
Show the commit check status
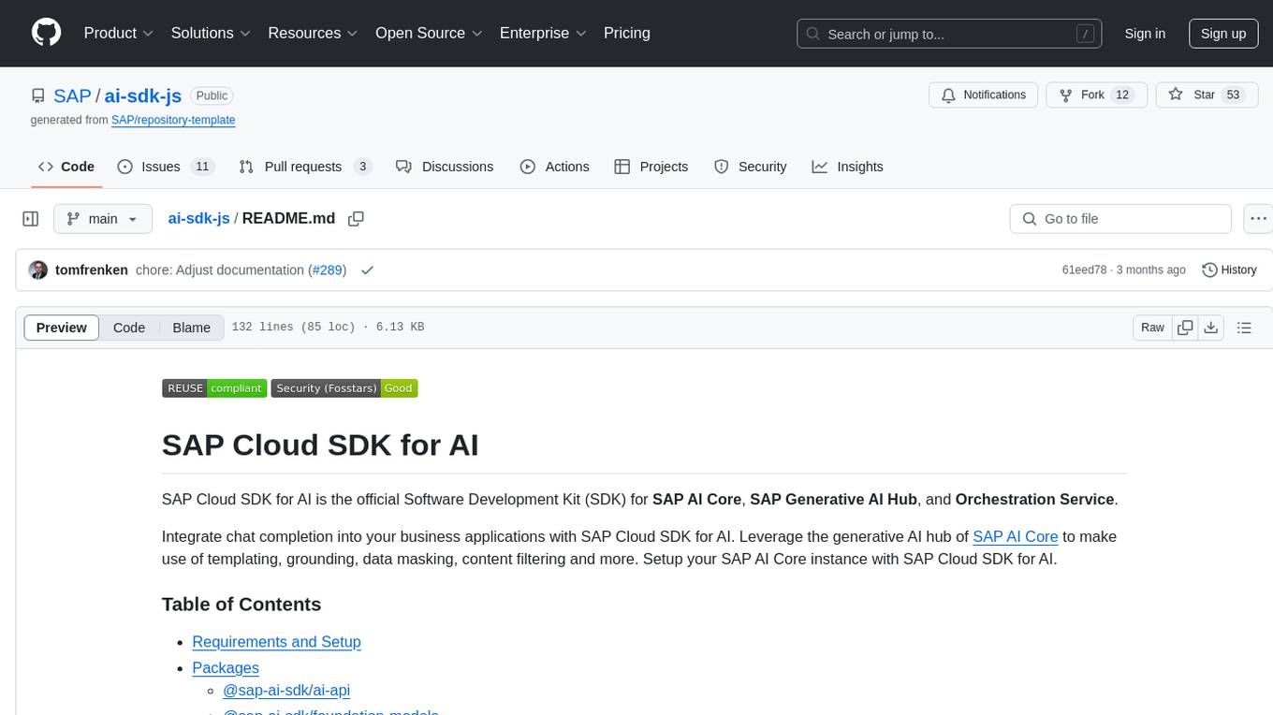coord(367,270)
